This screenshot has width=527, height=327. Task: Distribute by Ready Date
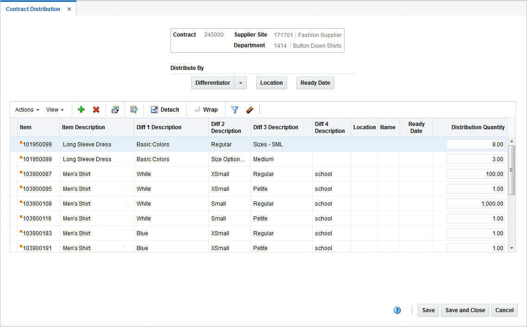(x=315, y=82)
